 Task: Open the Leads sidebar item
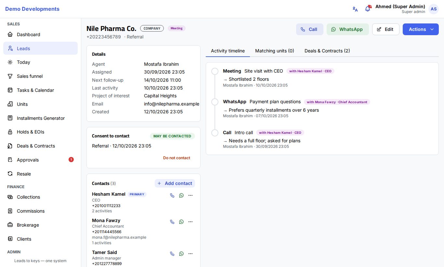coord(40,48)
